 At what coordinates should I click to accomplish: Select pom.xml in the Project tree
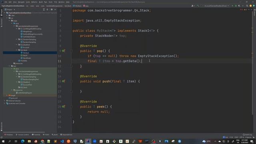click(x=14, y=98)
